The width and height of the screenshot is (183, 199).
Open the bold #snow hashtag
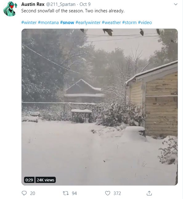pyautogui.click(x=67, y=23)
